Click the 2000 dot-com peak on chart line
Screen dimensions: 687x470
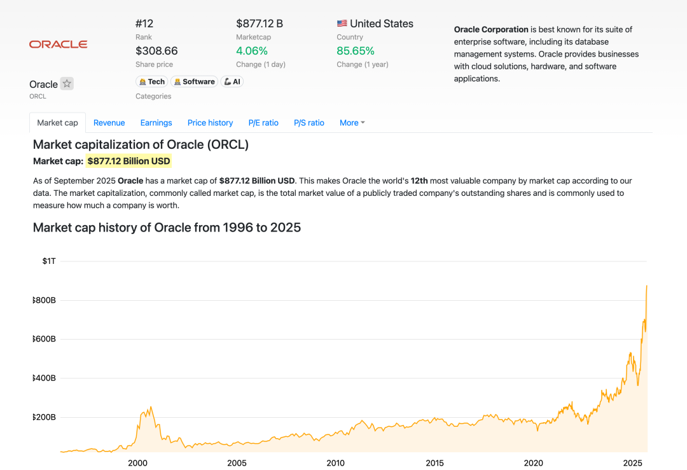[151, 408]
